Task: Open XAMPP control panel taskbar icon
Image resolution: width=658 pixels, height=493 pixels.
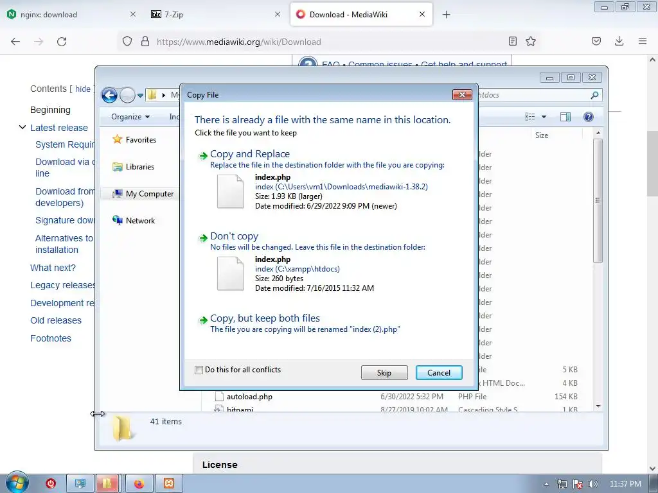Action: 169,484
